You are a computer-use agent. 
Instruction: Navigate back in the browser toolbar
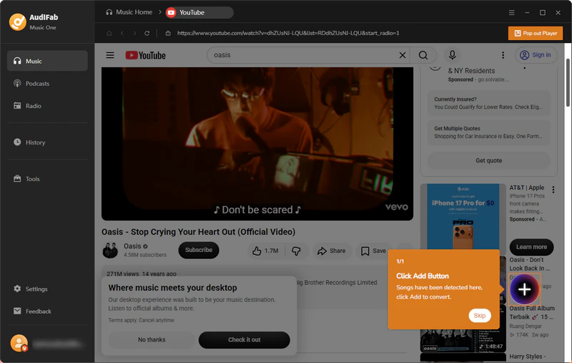coord(122,33)
